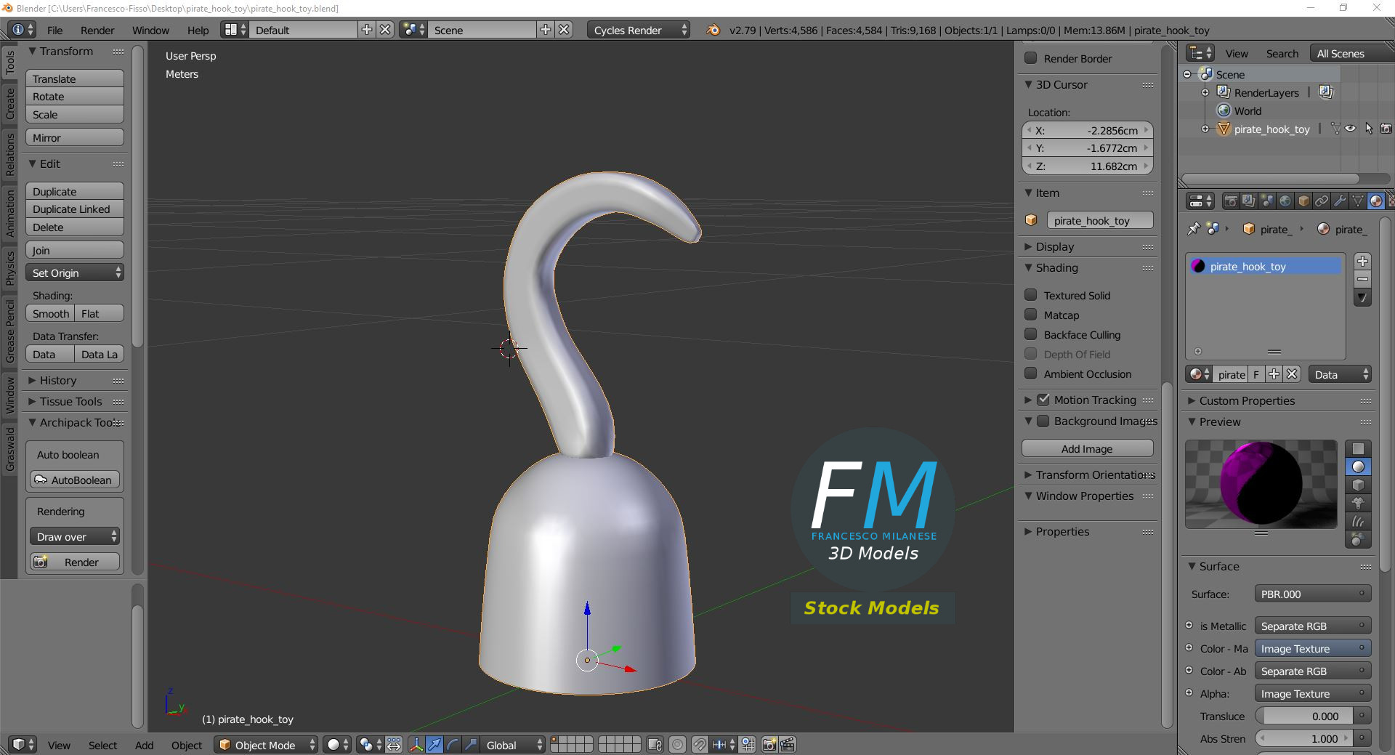Click the Add Image button
The width and height of the screenshot is (1395, 755).
[x=1087, y=448]
